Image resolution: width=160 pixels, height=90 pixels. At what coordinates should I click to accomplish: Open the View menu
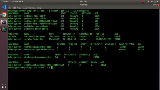[19, 8]
